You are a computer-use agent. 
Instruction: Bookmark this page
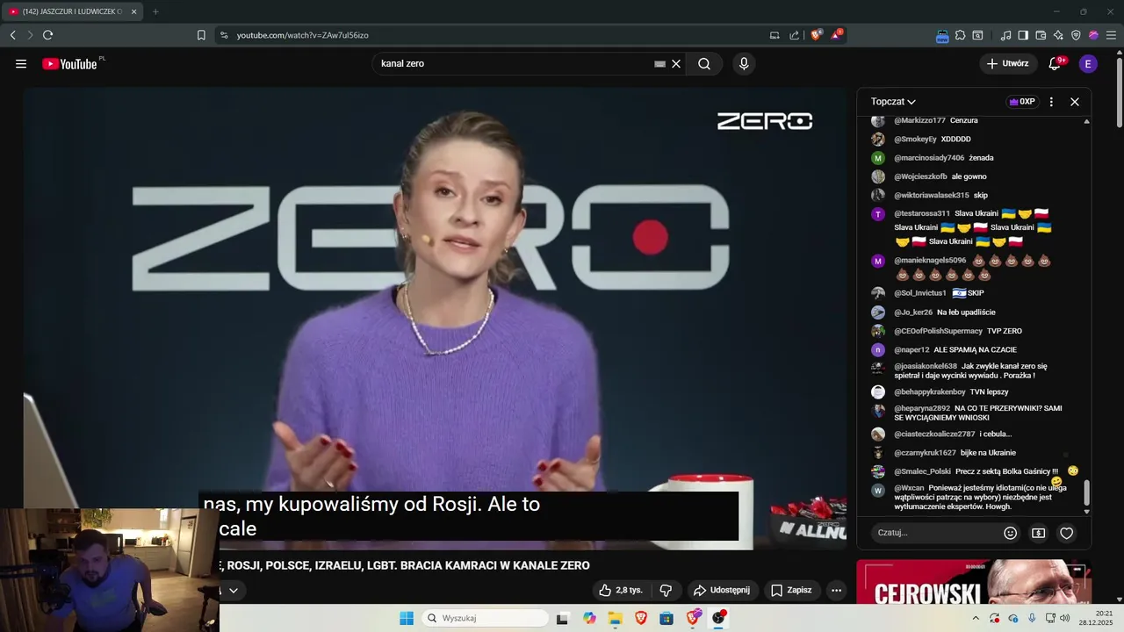201,35
